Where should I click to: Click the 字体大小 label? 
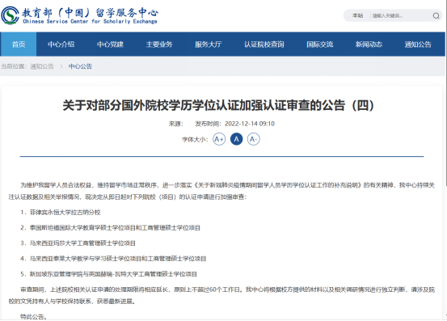(196, 139)
